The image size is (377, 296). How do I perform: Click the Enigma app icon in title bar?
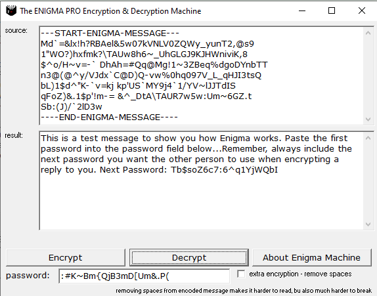pos(11,11)
